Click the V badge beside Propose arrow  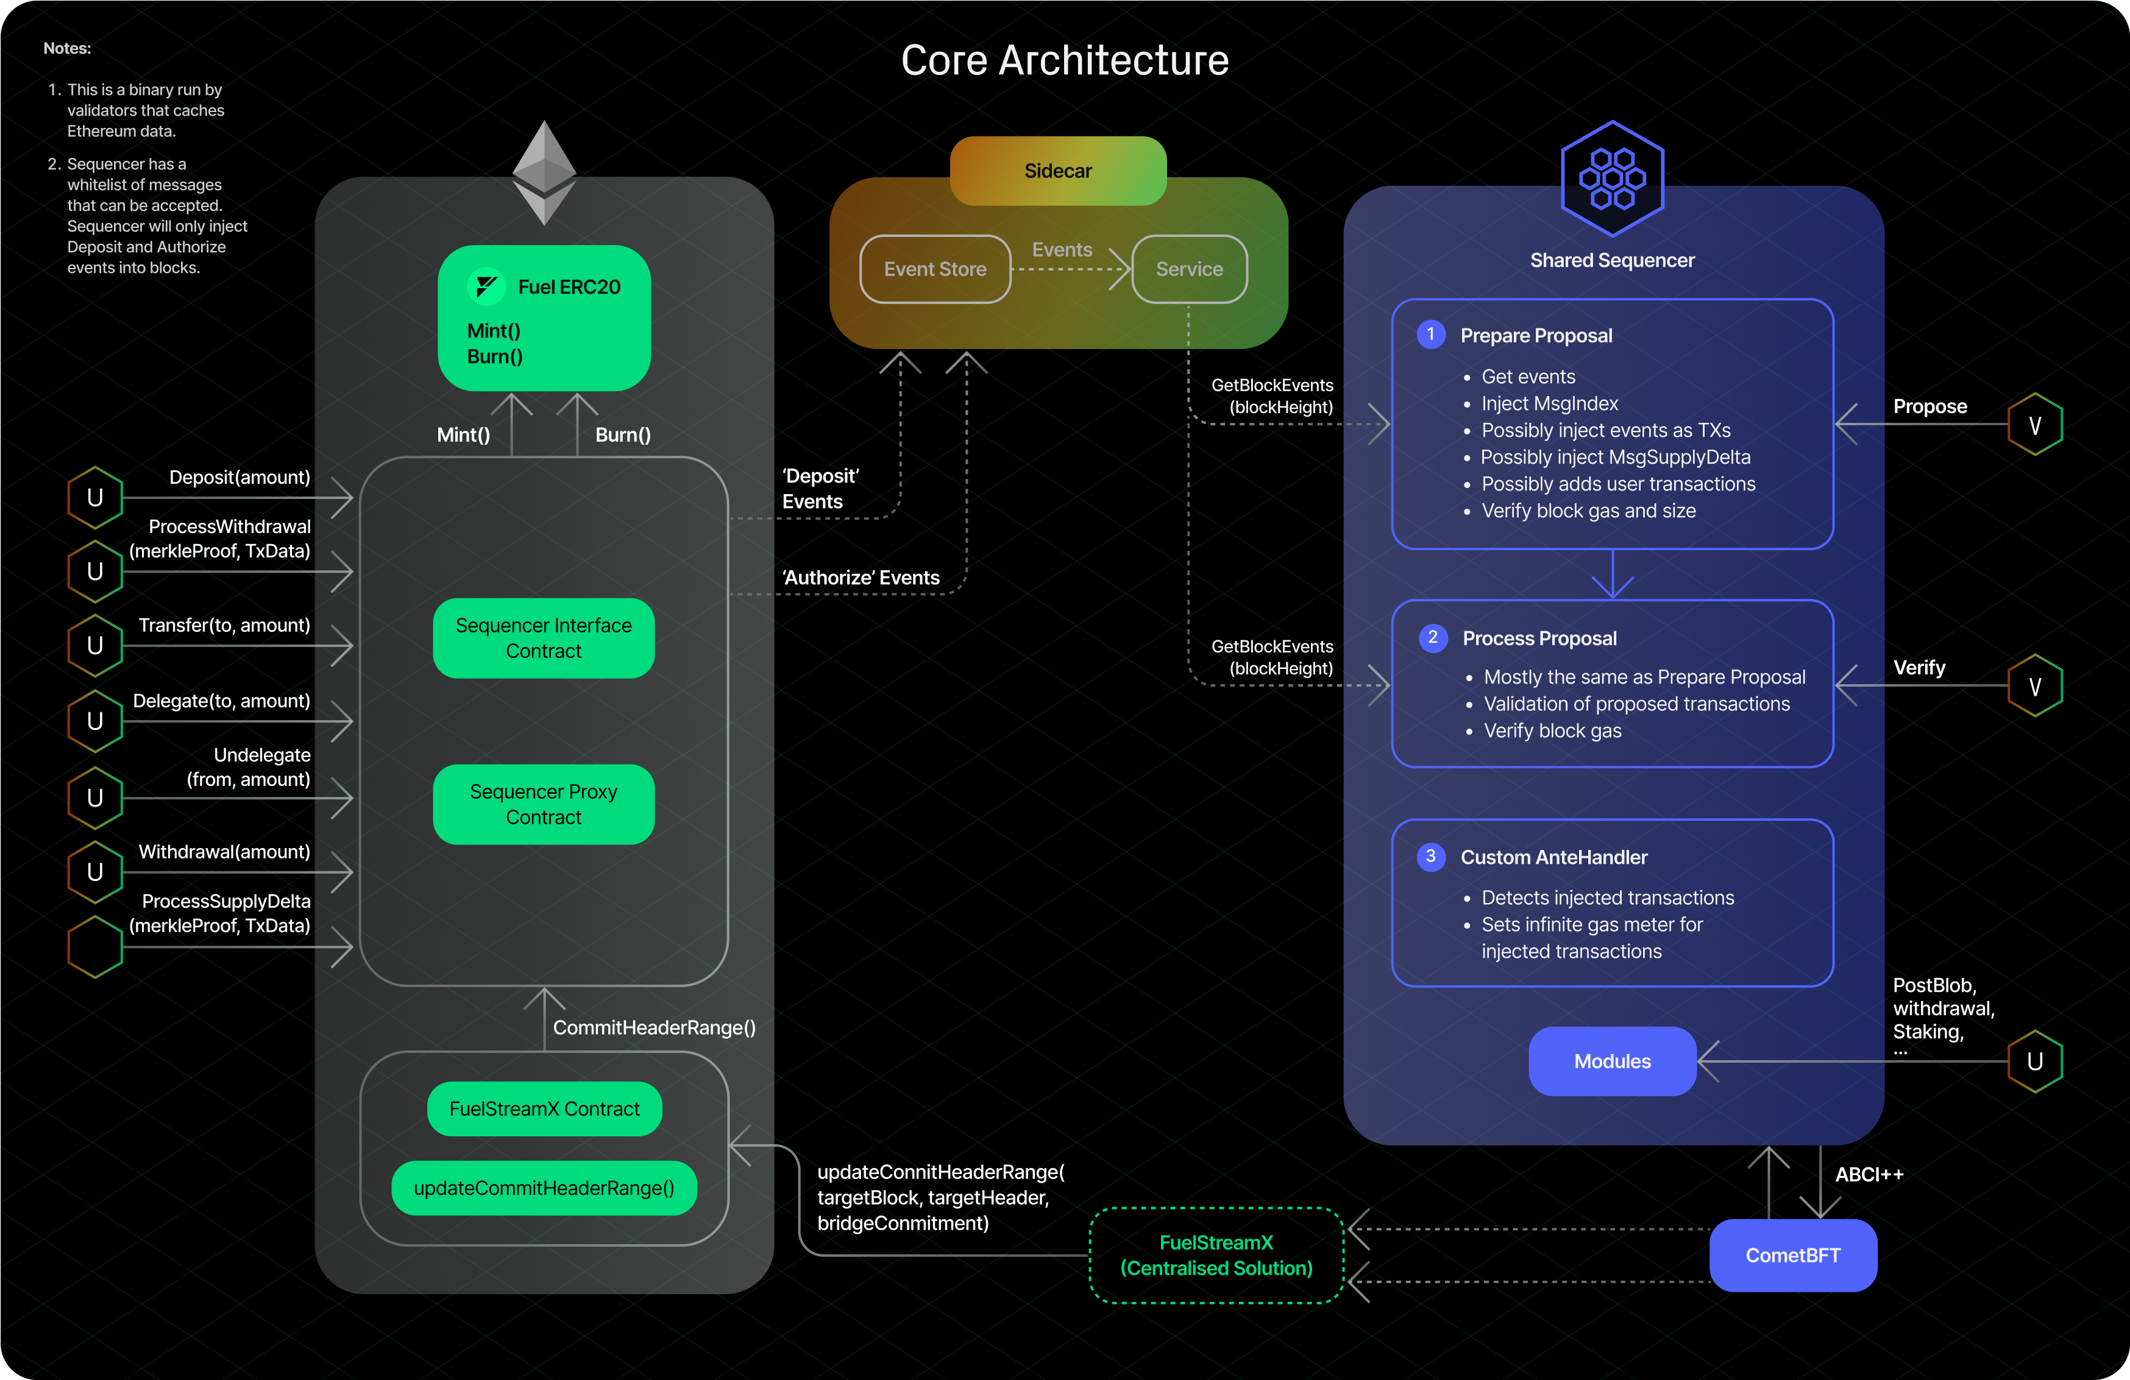point(2034,423)
